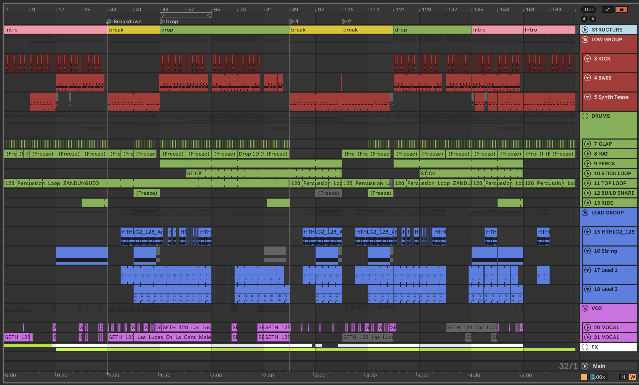This screenshot has height=385, width=639.
Task: Jump to next locator arrow
Action: (x=592, y=19)
